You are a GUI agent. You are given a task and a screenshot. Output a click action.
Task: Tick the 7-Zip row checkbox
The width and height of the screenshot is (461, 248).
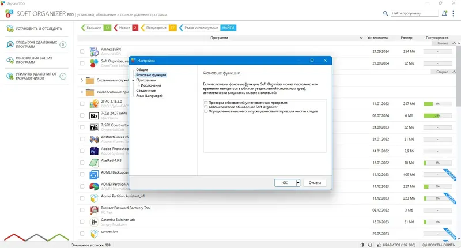click(82, 115)
